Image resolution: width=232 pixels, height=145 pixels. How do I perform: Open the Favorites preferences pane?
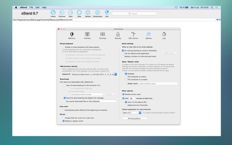103,34
